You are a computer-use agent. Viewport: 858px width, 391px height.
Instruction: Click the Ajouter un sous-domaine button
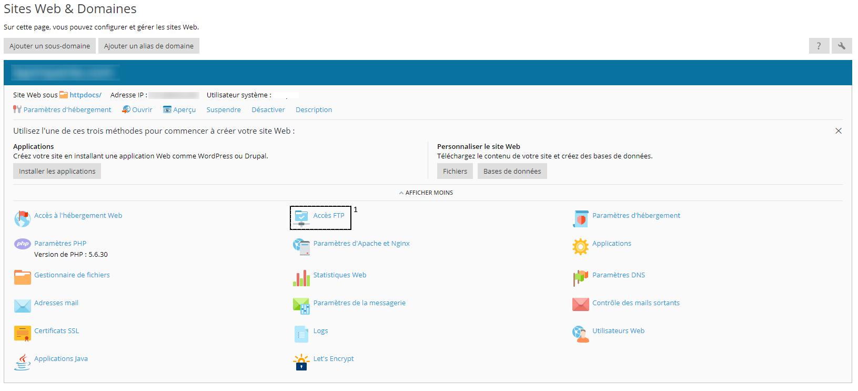(49, 46)
